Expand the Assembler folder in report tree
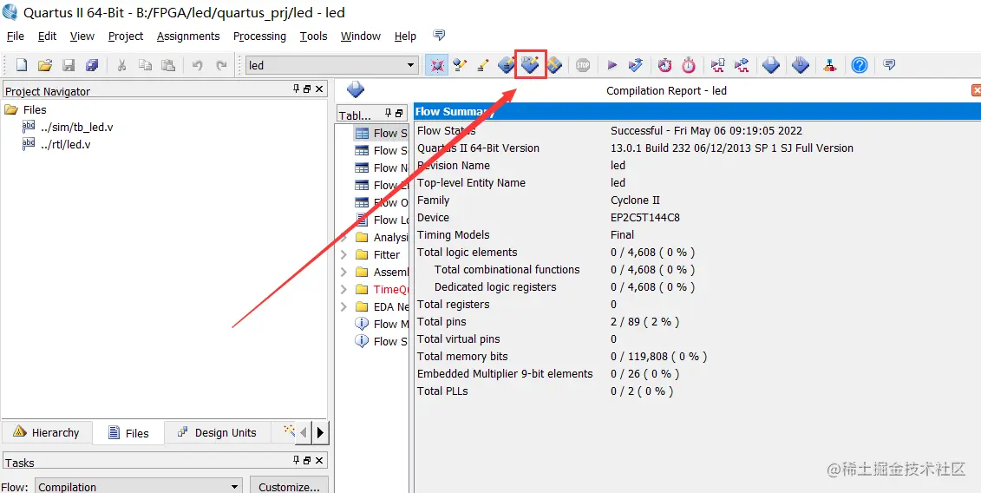The width and height of the screenshot is (981, 493). coord(343,272)
